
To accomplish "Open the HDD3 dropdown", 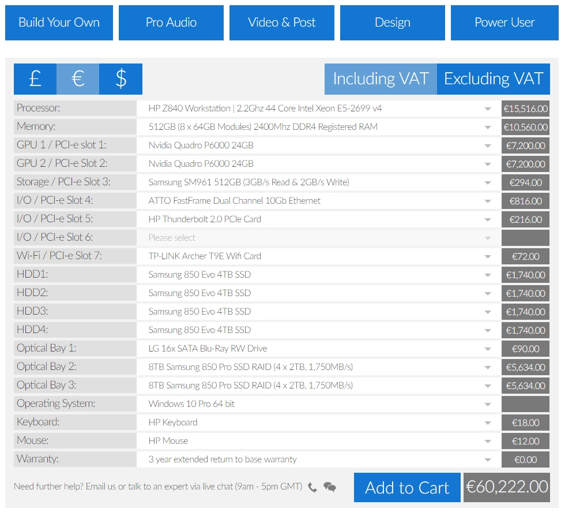I will pos(318,312).
